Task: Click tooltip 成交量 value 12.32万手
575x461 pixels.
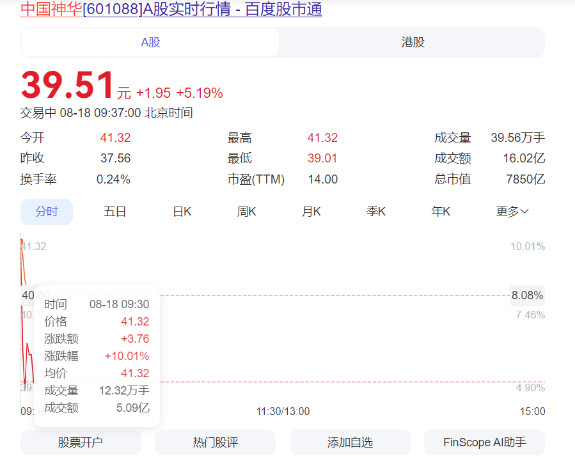Action: click(x=124, y=391)
